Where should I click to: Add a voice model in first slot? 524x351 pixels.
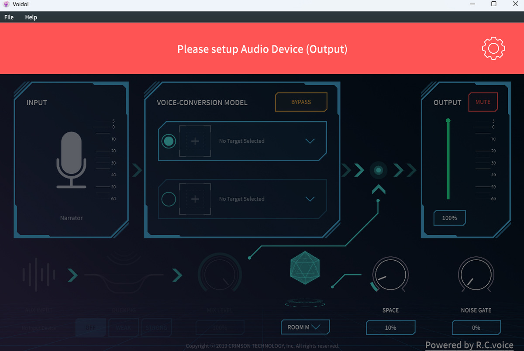[195, 141]
